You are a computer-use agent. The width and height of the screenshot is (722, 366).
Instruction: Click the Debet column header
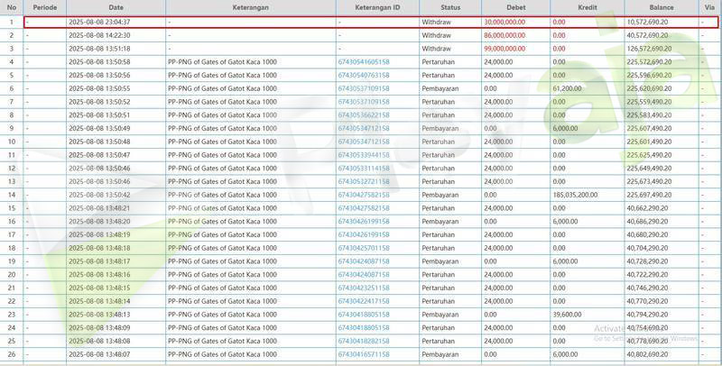pyautogui.click(x=515, y=7)
